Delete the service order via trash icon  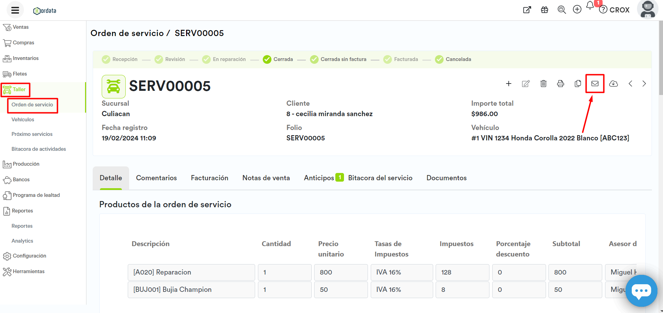click(x=543, y=84)
